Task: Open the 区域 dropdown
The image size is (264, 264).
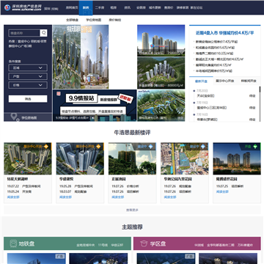Action: pos(28,67)
